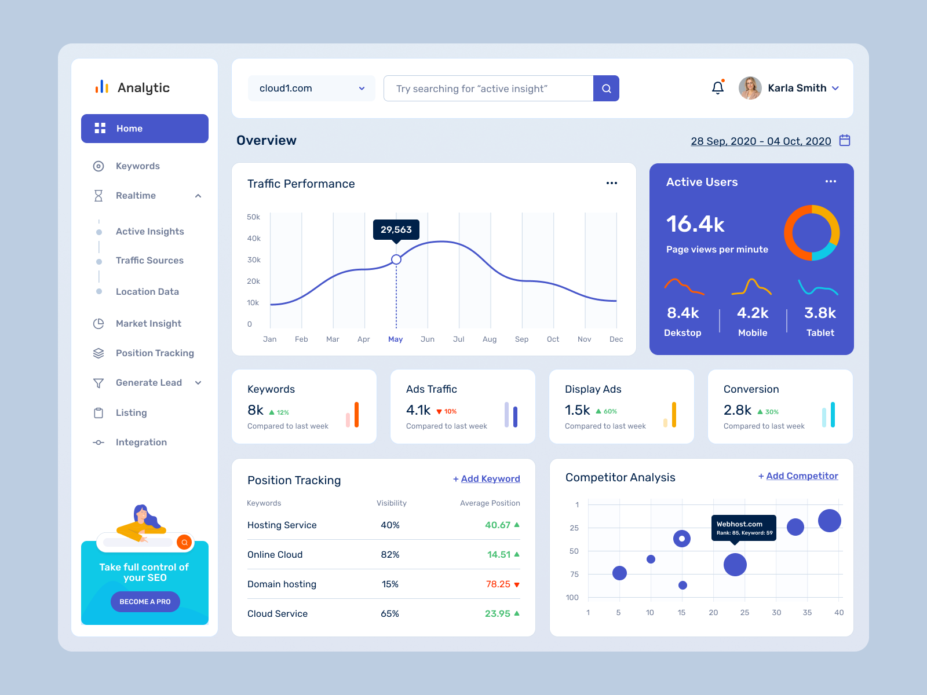Select May on the chart month axis

point(396,339)
